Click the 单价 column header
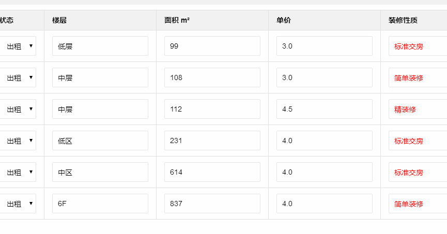Image resolution: width=447 pixels, height=234 pixels. pos(284,21)
